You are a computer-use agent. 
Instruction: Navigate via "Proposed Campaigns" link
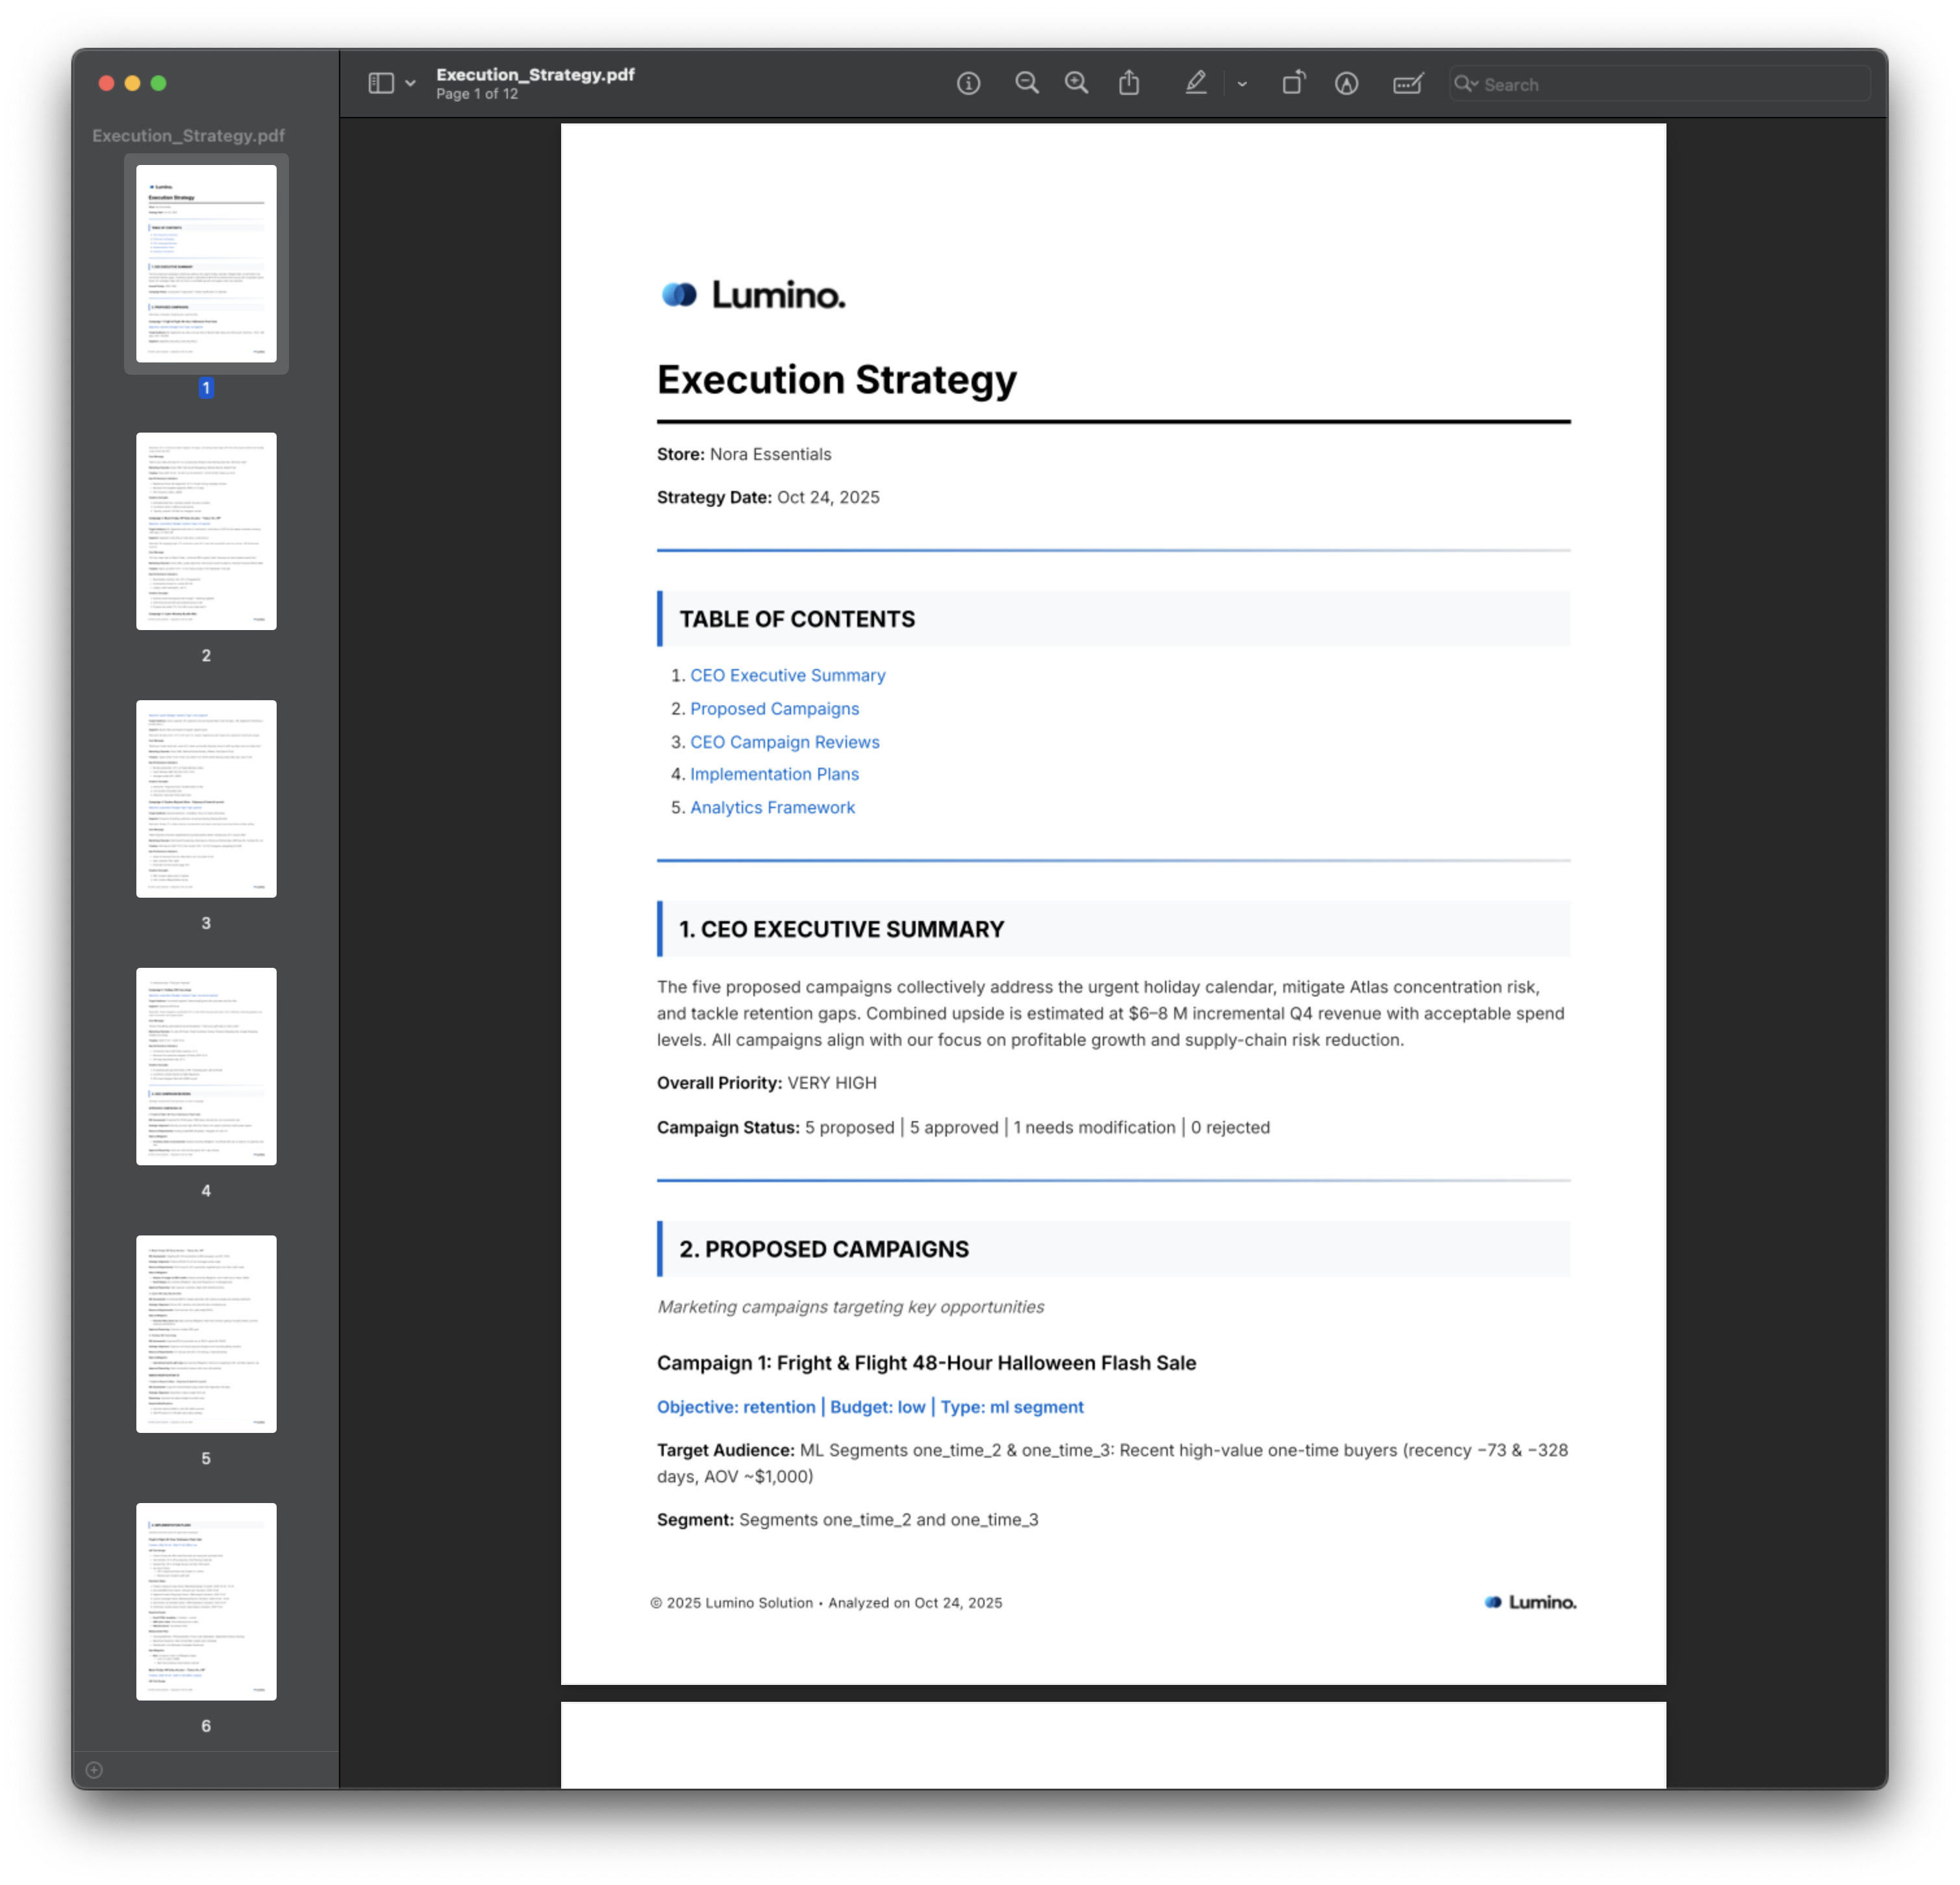tap(774, 708)
